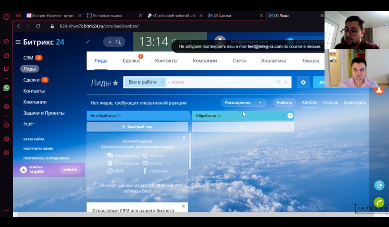Viewport: 389px width, 227px height.
Task: Add a stage with plus after Обработан
Action: click(x=290, y=116)
